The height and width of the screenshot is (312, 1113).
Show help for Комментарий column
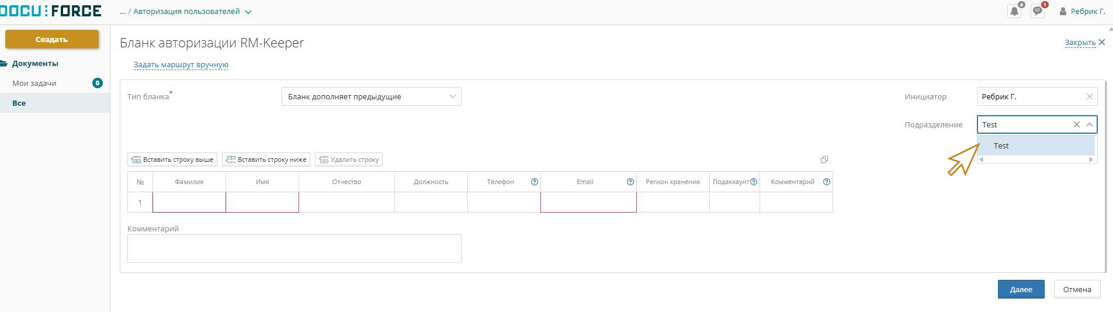[826, 182]
